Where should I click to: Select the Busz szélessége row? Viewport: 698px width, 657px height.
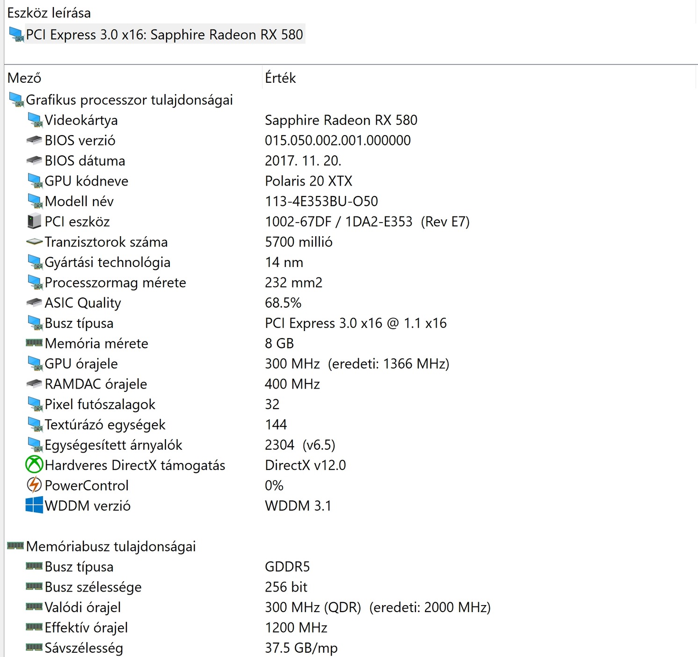click(x=93, y=587)
